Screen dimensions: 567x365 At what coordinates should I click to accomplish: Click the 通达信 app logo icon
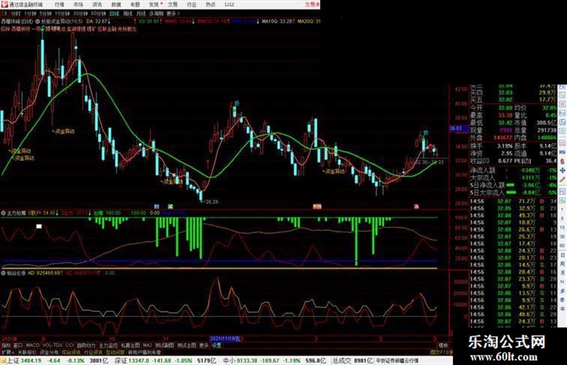pos(4,4)
